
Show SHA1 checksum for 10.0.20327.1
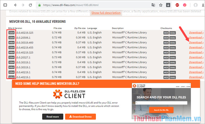click(173, 58)
